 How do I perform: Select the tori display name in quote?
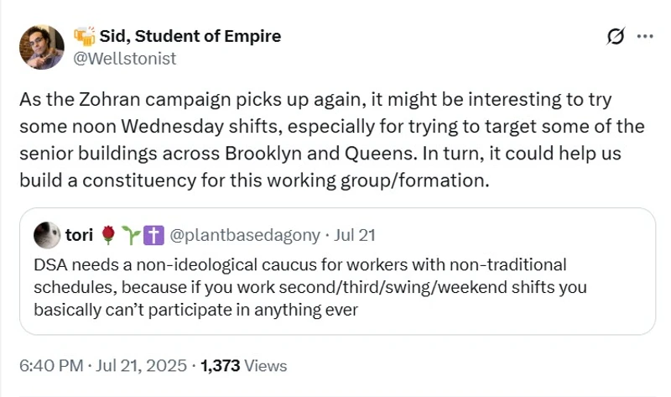coord(79,236)
